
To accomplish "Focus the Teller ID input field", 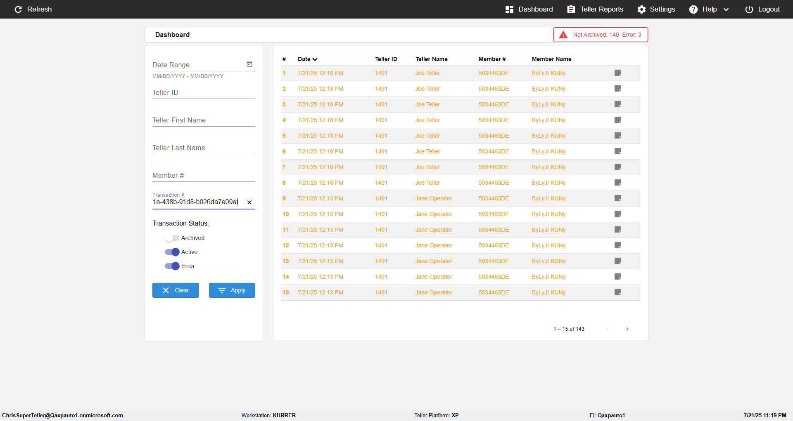I will tap(203, 93).
